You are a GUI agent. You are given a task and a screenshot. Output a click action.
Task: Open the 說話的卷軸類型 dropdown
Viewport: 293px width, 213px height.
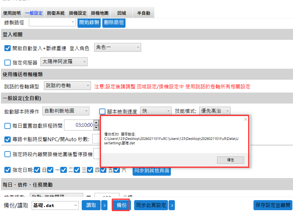(67, 86)
